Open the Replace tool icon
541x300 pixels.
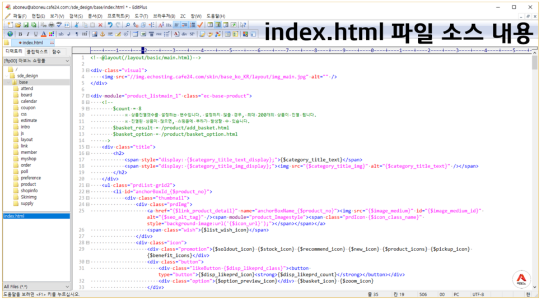coord(136,25)
